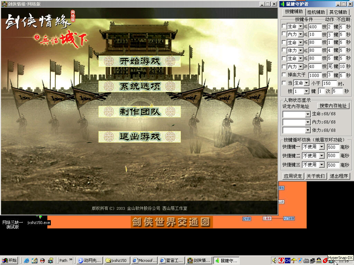Open the 生命 dropdown in the 400 row
This screenshot has width=354, height=265.
click(x=300, y=27)
